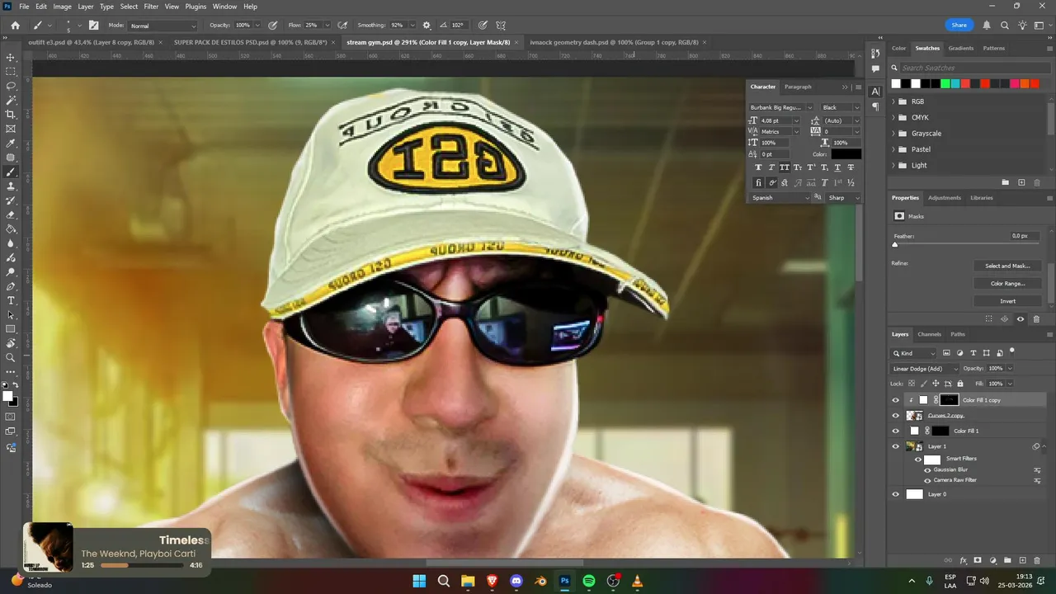Select the Horizontal Type tool
This screenshot has width=1056, height=594.
tap(11, 300)
